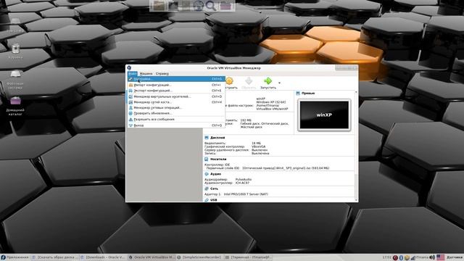Viewport: 464px width, 261px height.
Task: Click the green Запустить arrow icon
Action: [268, 80]
